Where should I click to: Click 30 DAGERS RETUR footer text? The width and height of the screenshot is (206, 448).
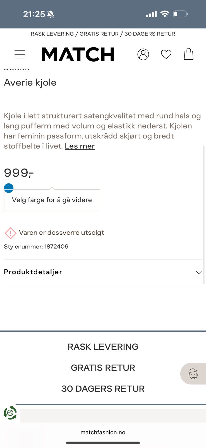point(103,389)
